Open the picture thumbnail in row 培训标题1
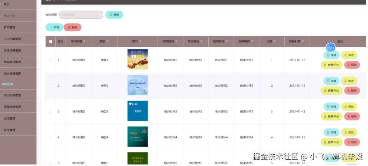Viewport: 368px width, 166px height. pos(138,59)
